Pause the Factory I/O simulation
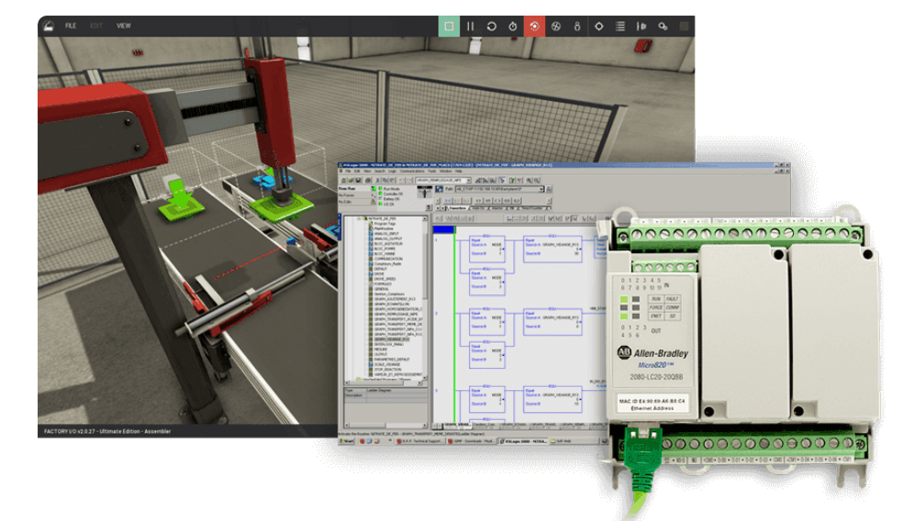 (x=470, y=27)
